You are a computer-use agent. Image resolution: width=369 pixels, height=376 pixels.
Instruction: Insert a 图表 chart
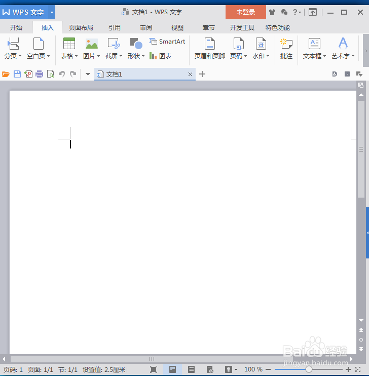(160, 56)
